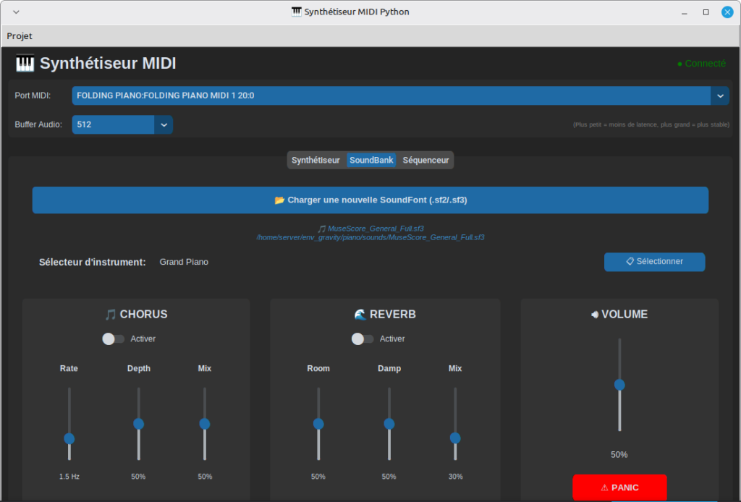This screenshot has width=741, height=502.
Task: Click the green Connecté status indicator
Action: click(x=700, y=64)
